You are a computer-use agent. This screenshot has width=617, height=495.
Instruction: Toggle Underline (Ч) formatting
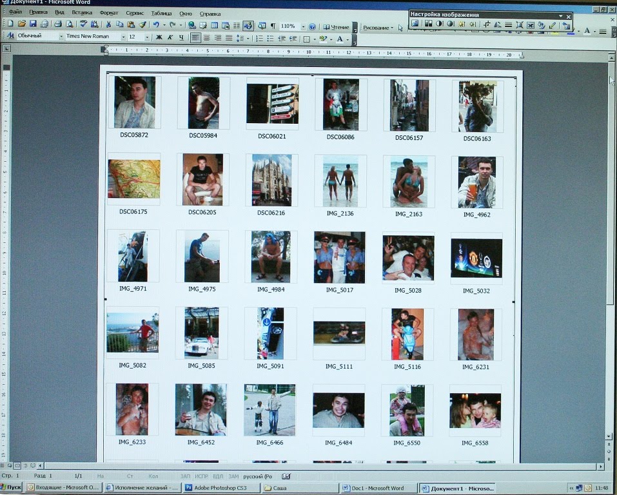point(181,37)
